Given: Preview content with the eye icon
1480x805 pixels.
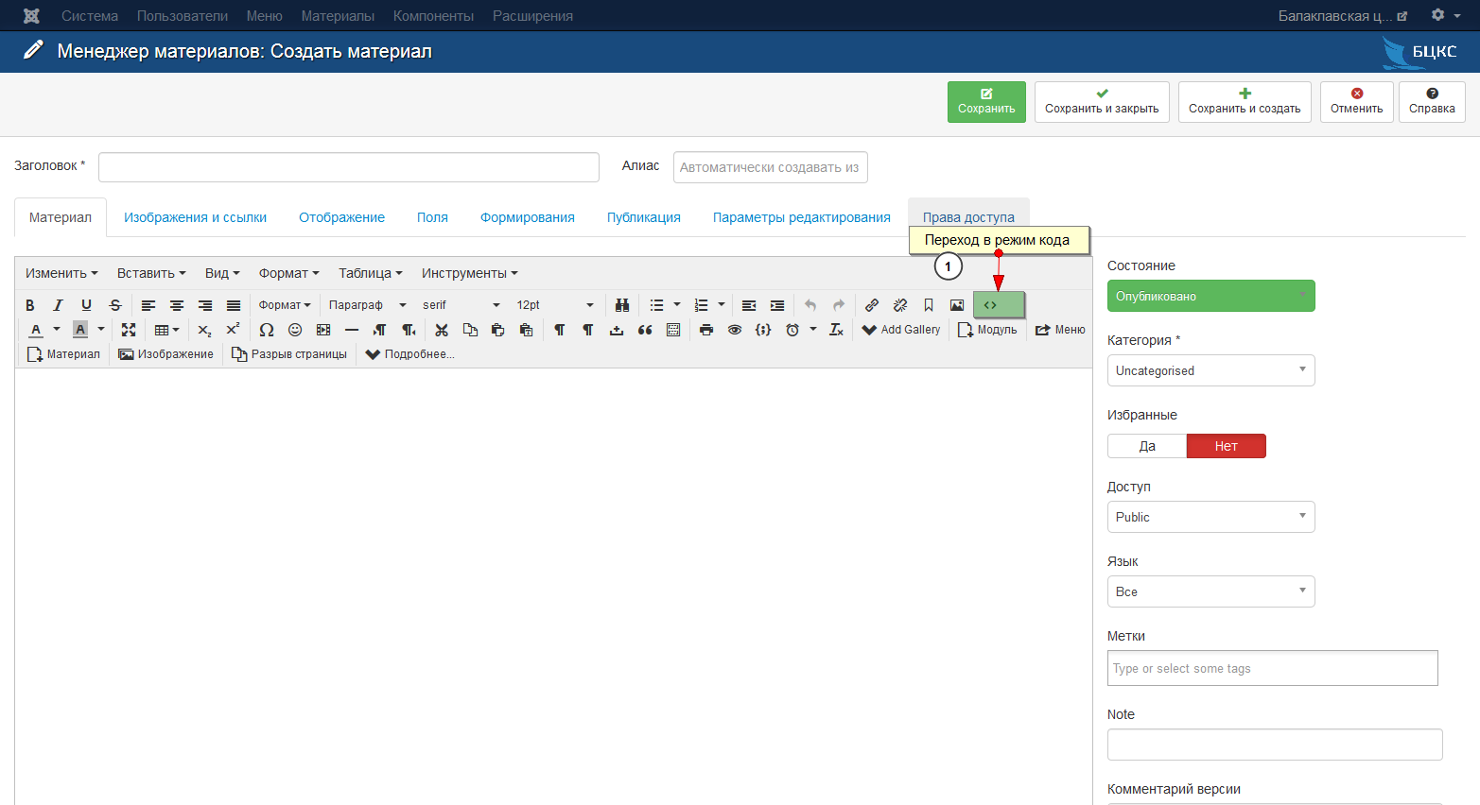Looking at the screenshot, I should [735, 330].
